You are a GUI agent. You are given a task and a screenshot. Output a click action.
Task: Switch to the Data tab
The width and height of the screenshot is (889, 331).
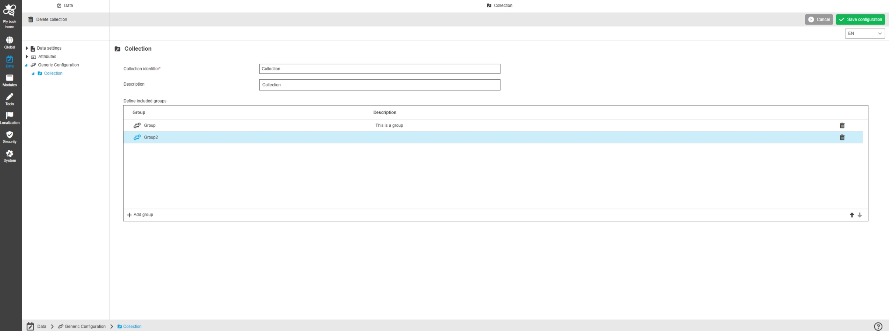point(65,6)
